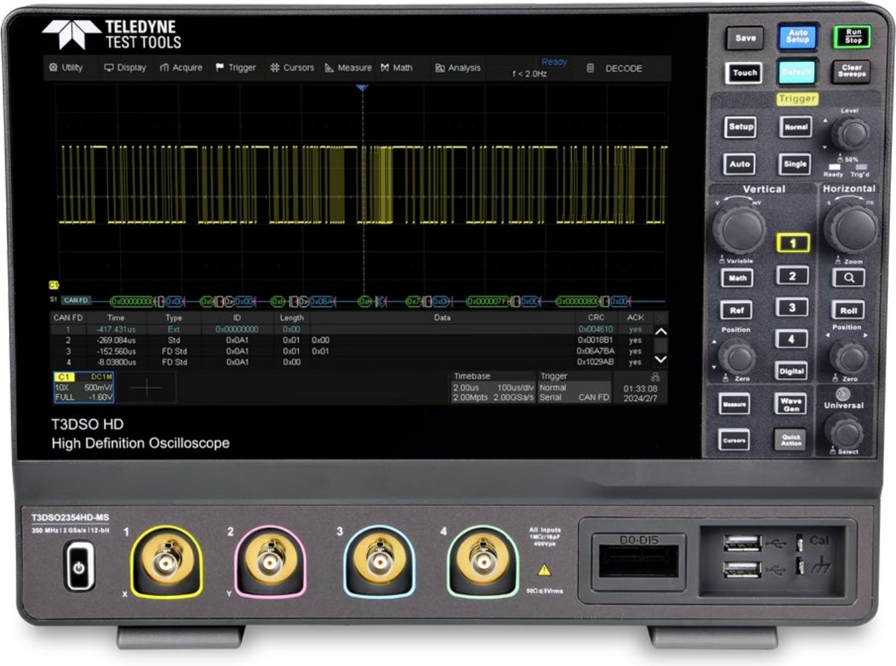
Task: Open the Timebase descriptor box
Action: click(493, 387)
